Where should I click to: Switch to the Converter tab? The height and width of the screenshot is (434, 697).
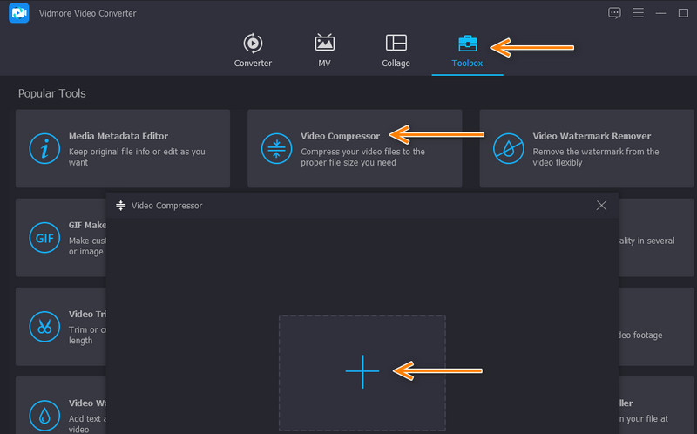(x=253, y=50)
